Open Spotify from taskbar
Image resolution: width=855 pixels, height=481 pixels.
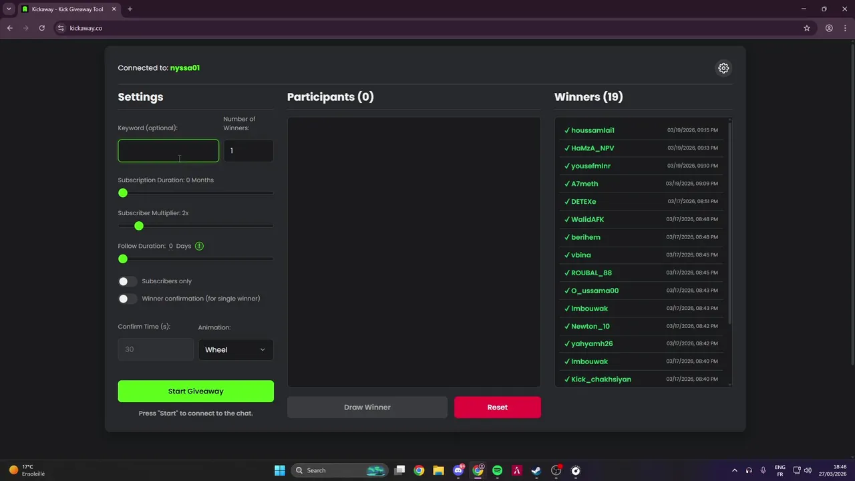tap(497, 470)
